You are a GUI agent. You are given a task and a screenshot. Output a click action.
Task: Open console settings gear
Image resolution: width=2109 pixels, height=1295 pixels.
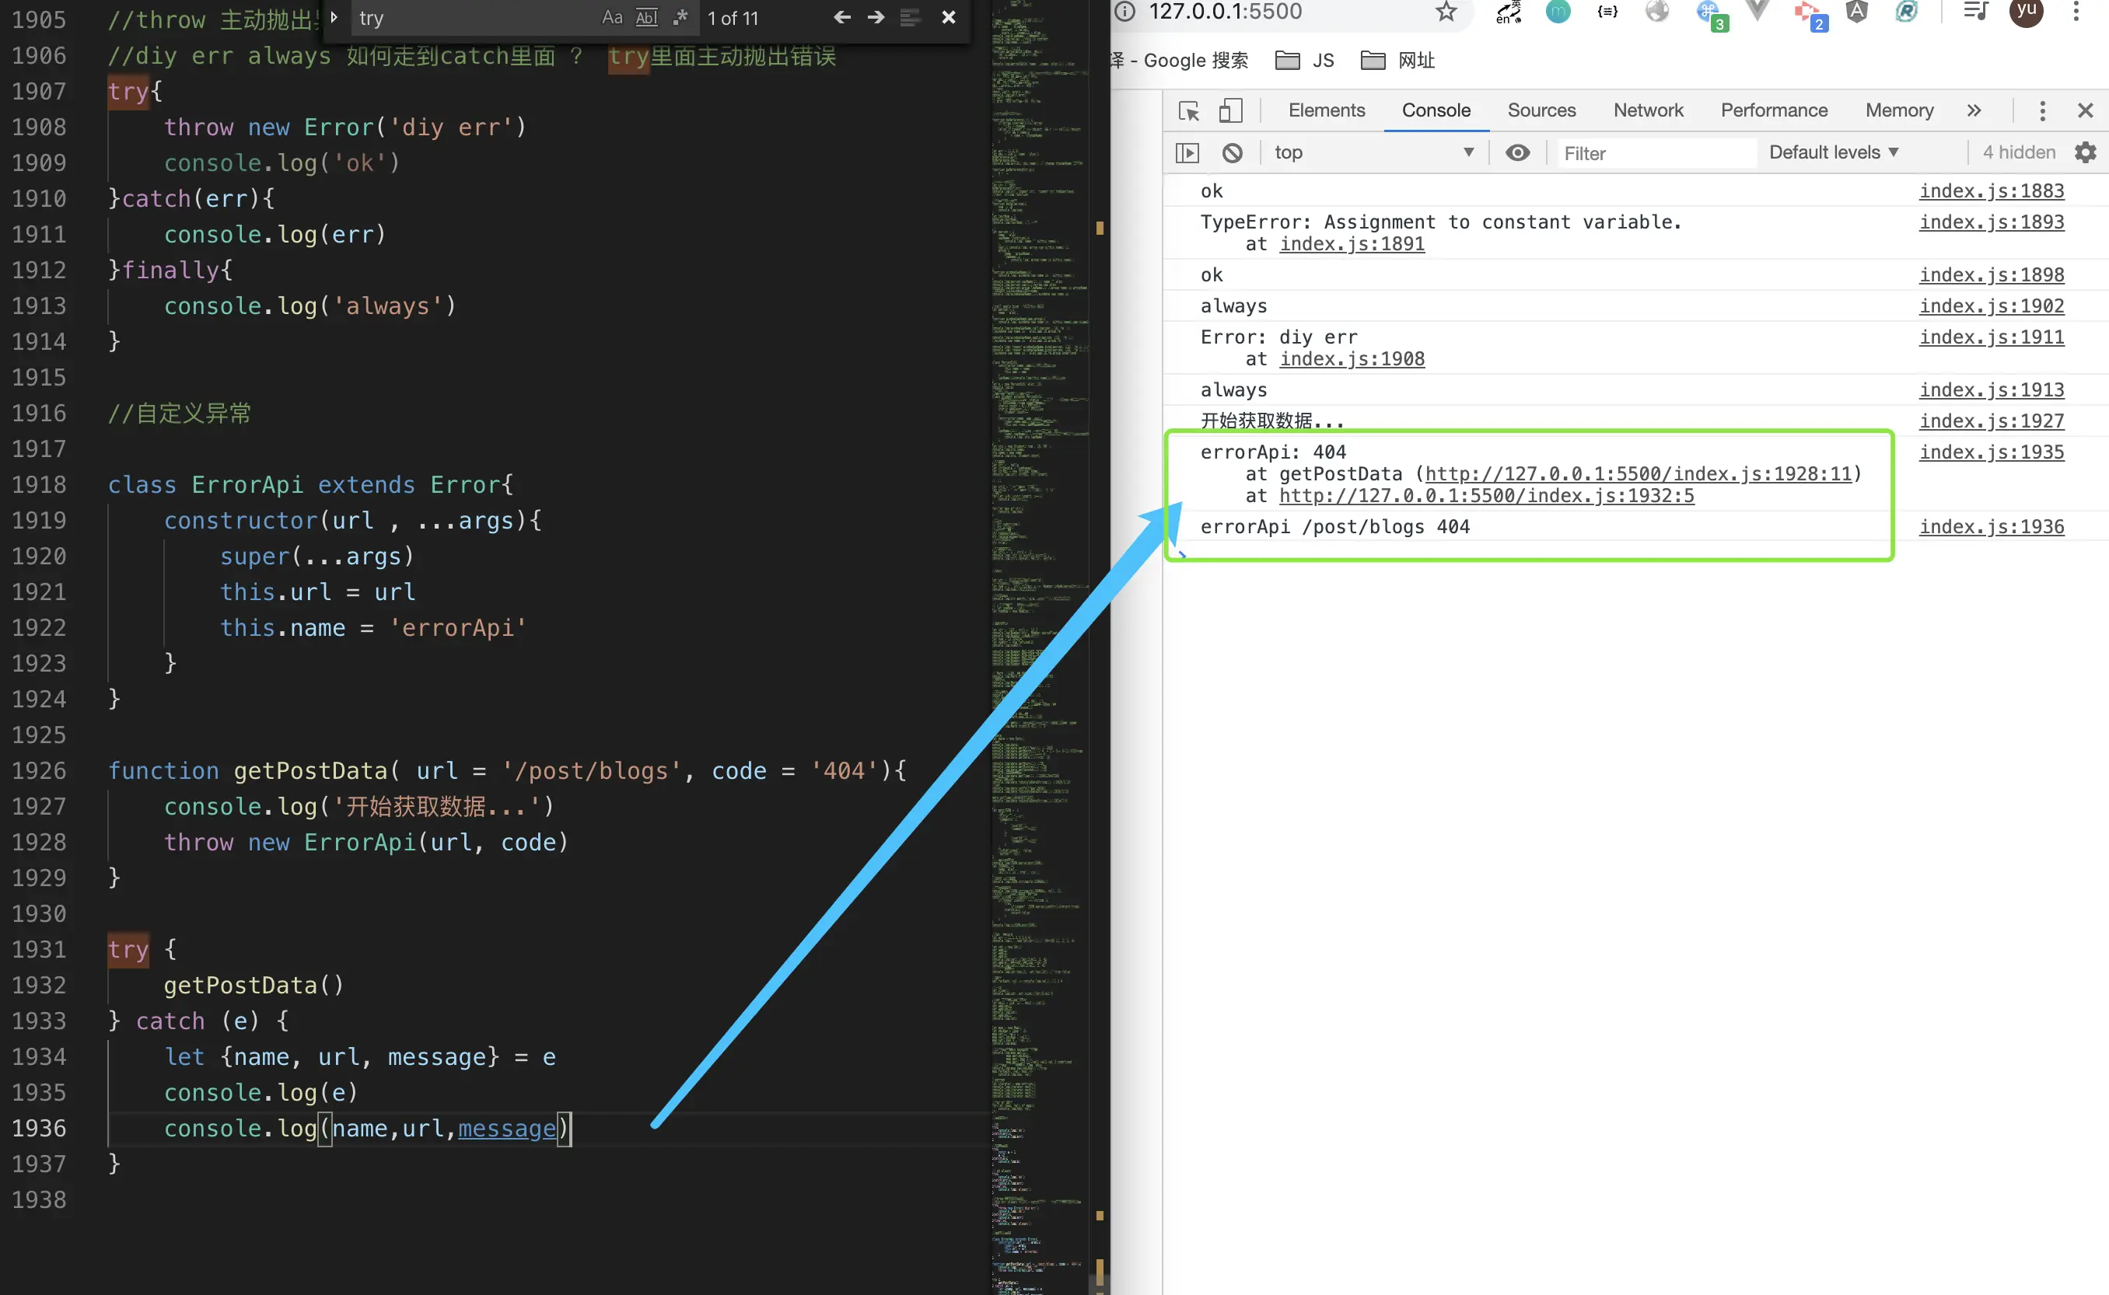click(2085, 152)
